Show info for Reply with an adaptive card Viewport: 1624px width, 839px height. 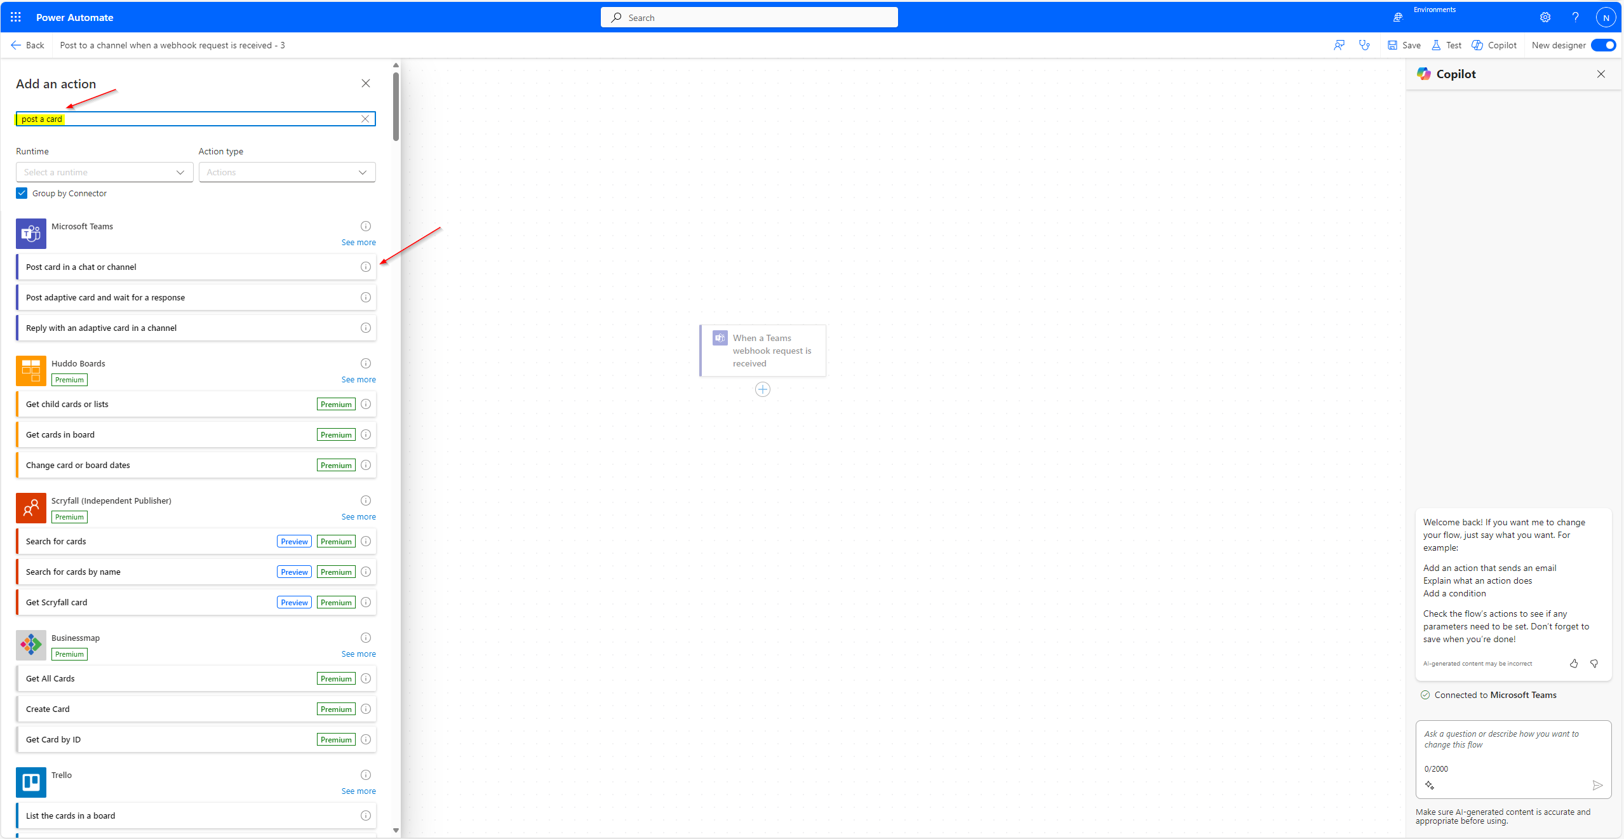point(366,328)
